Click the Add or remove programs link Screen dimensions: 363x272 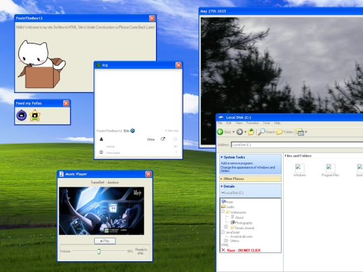(x=237, y=163)
